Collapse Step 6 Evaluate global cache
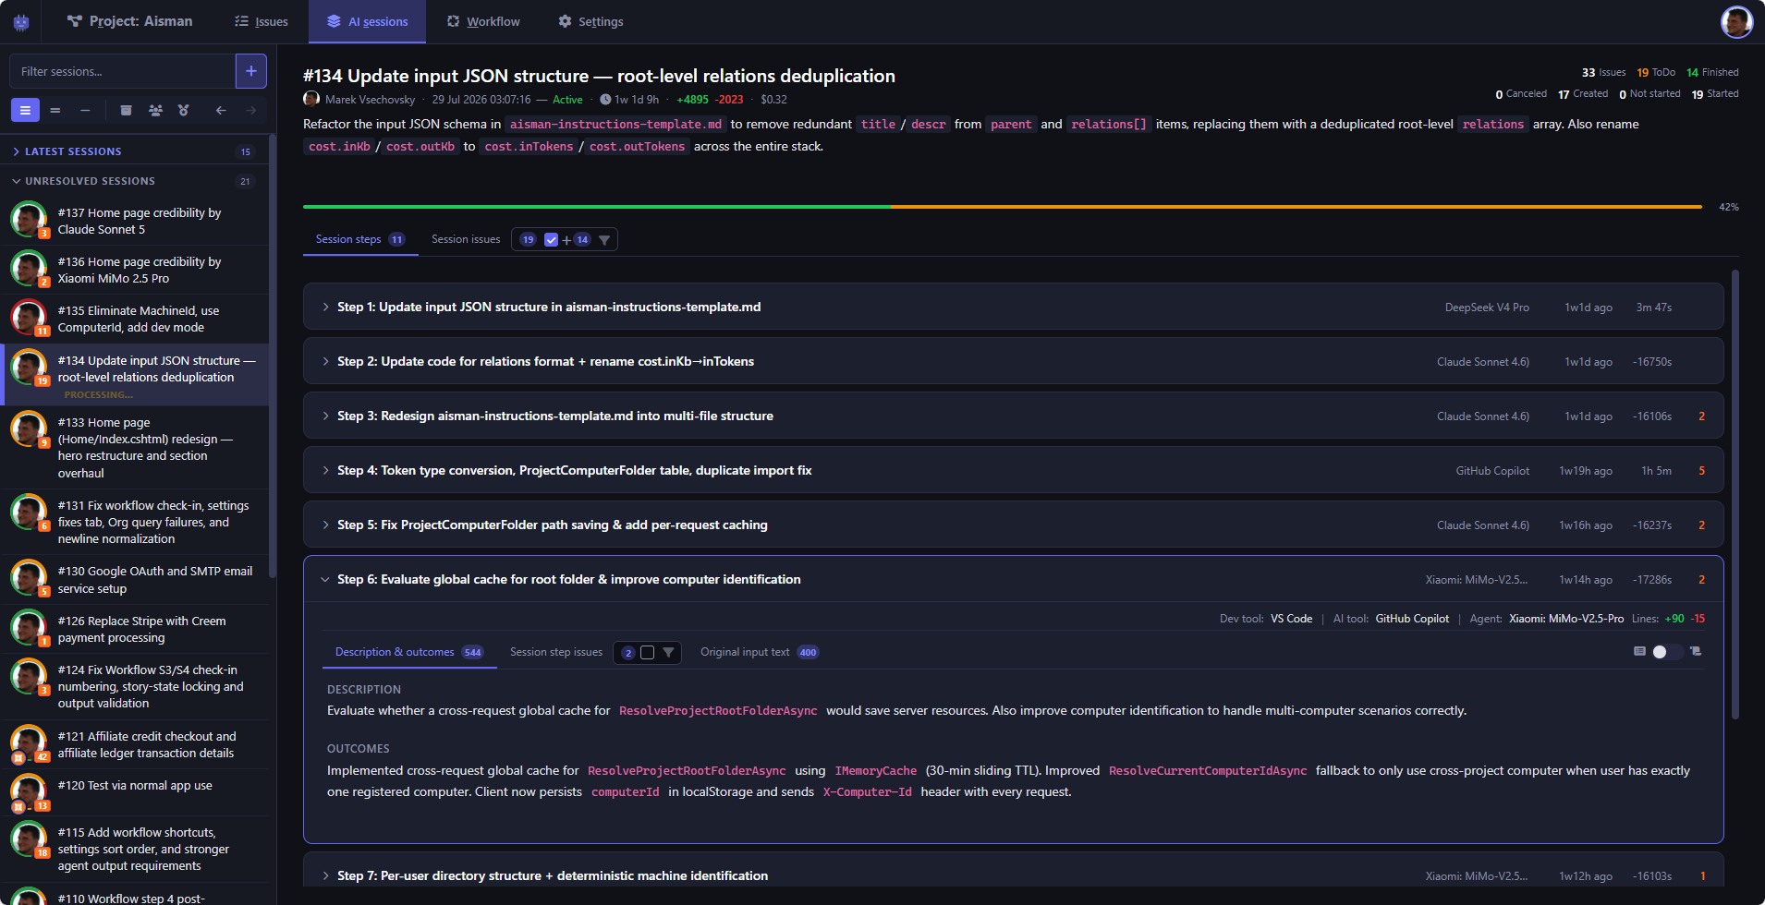Viewport: 1765px width, 905px height. (x=325, y=579)
